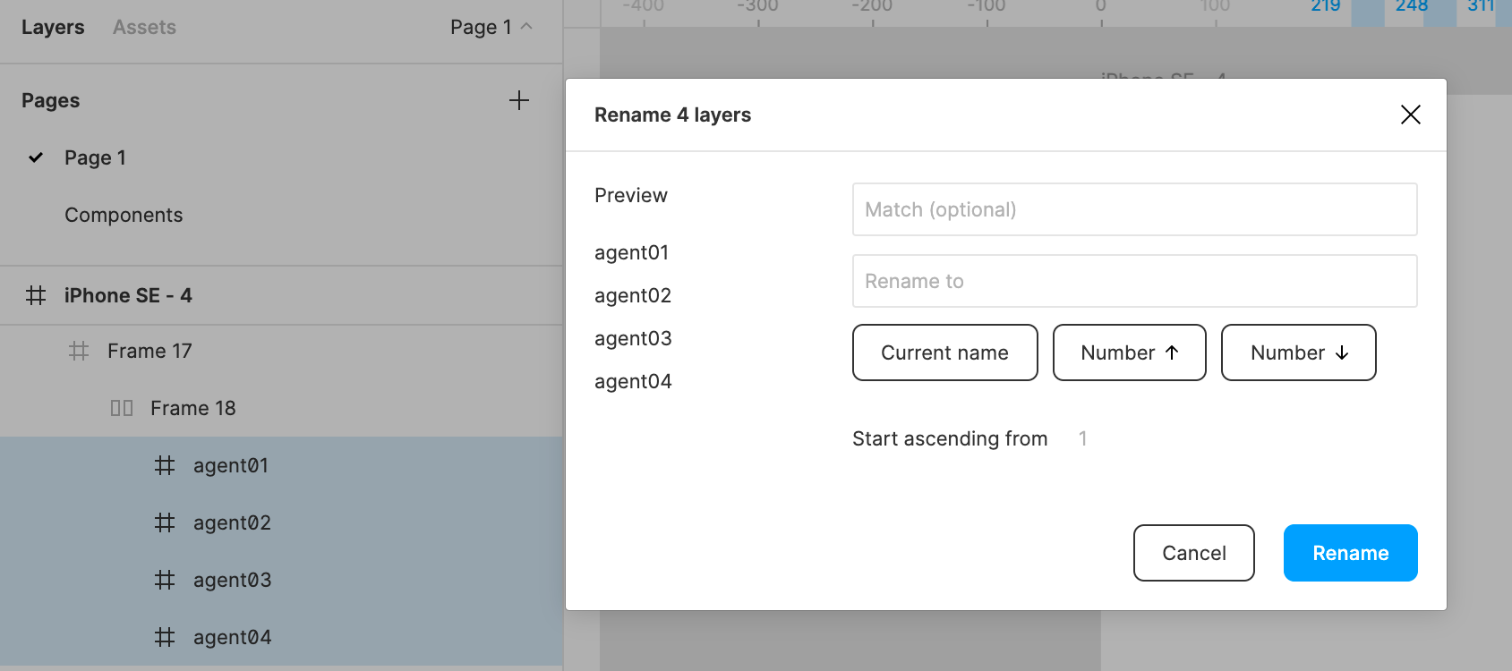Screen dimensions: 1512x671
Task: Insert descending Number token
Action: pyautogui.click(x=1299, y=352)
